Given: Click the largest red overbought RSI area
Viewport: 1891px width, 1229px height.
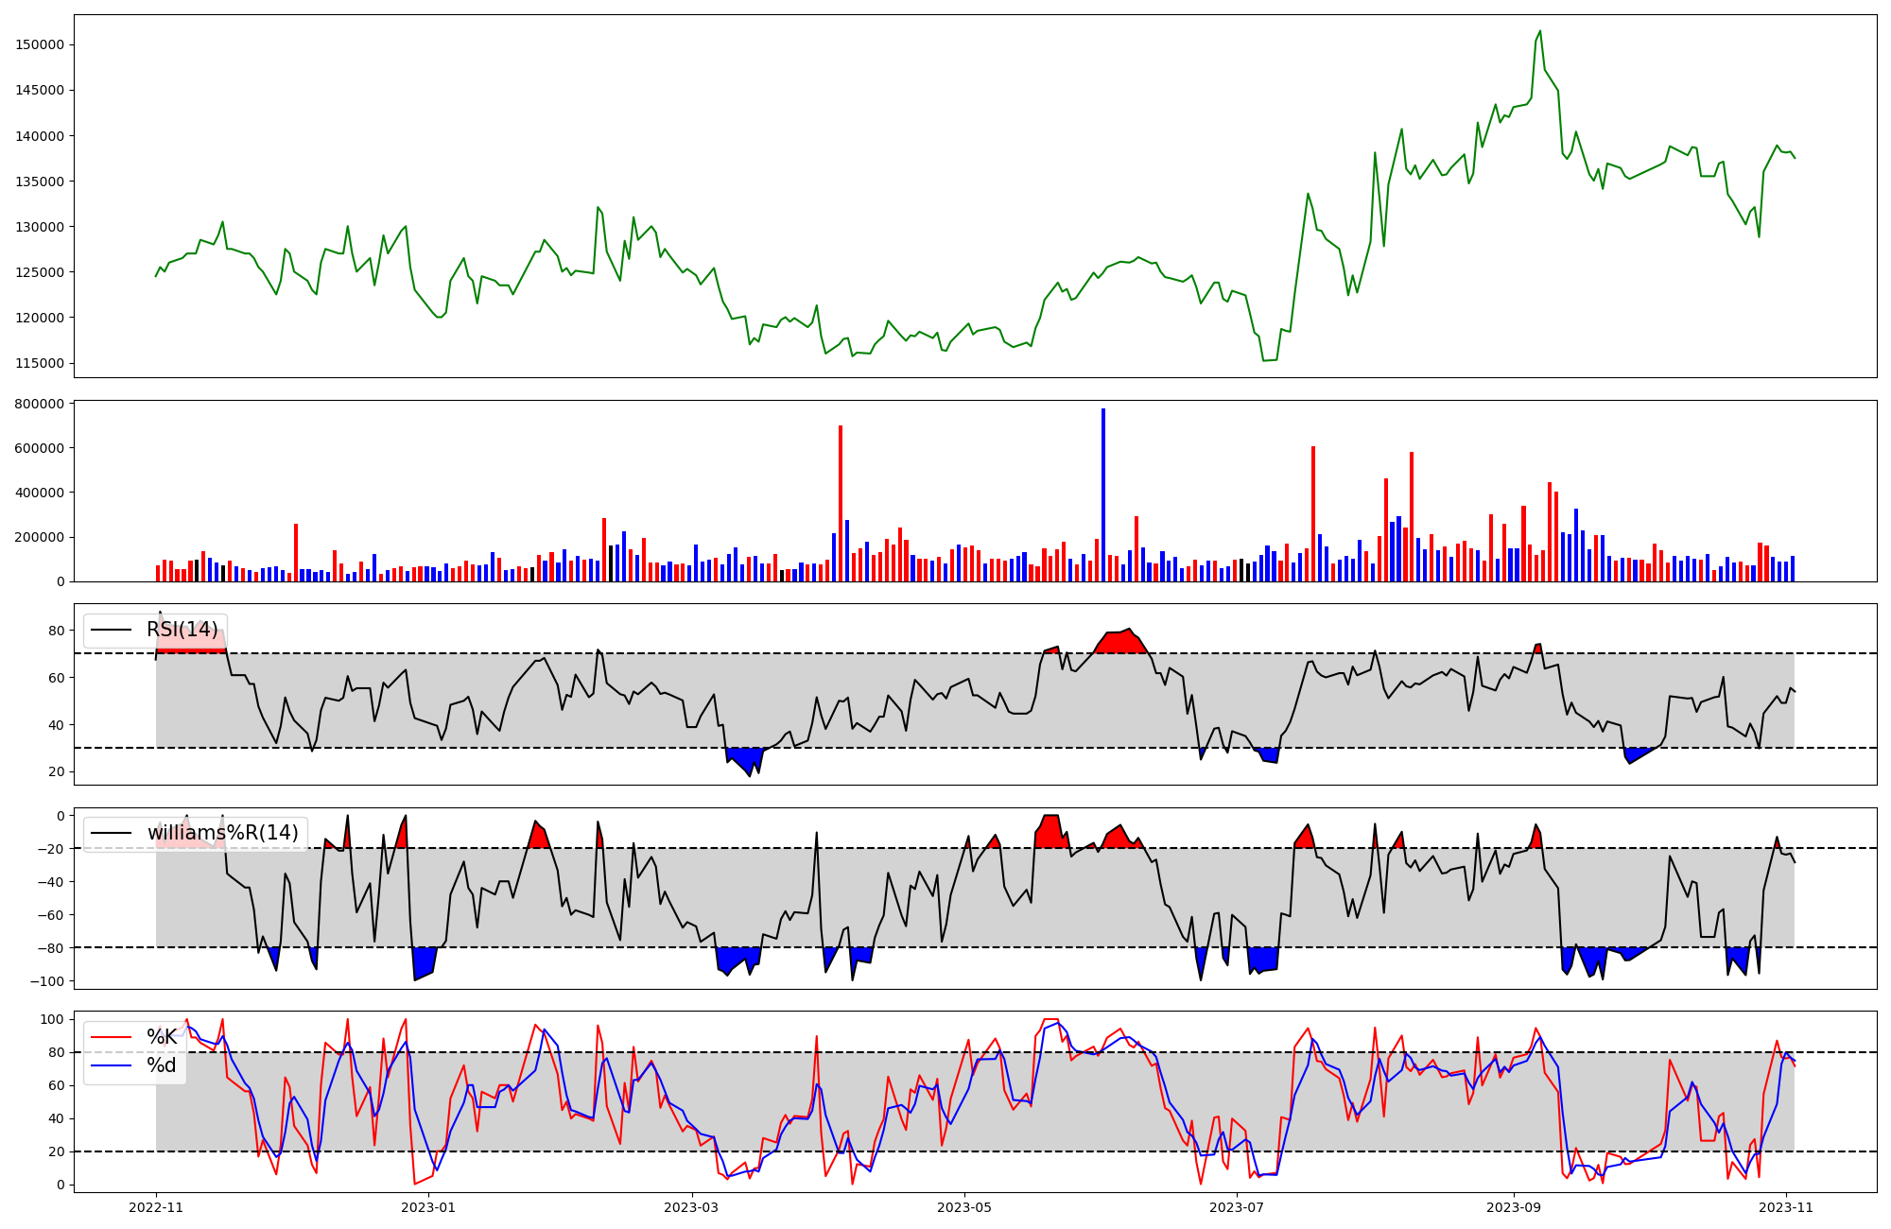Looking at the screenshot, I should [1119, 643].
